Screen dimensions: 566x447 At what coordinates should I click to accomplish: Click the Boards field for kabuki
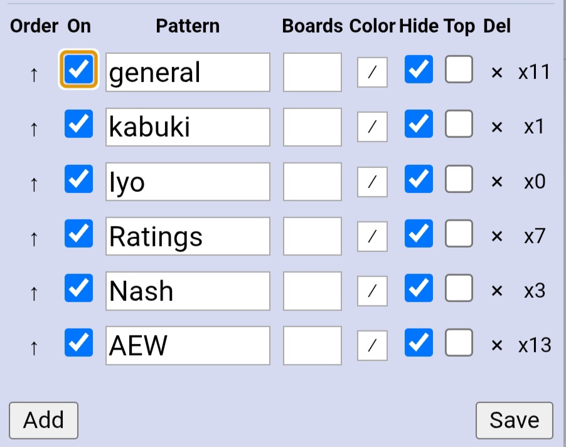(x=312, y=127)
